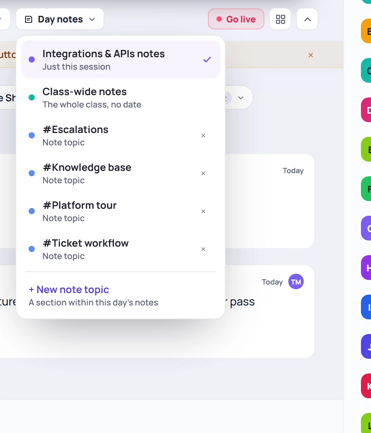This screenshot has height=433, width=371.
Task: Choose the #Knowledge base note topic
Action: click(121, 173)
